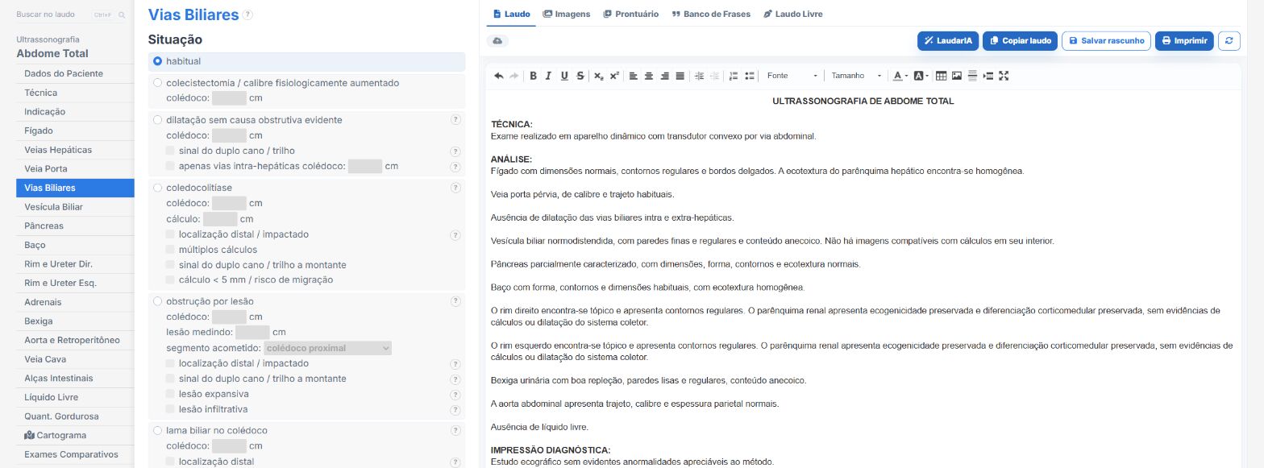This screenshot has width=1264, height=468.
Task: Click the colédoco cm field under colecistectomia
Action: tap(229, 98)
